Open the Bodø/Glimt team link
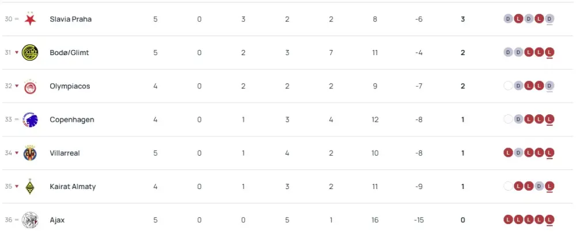 point(69,52)
